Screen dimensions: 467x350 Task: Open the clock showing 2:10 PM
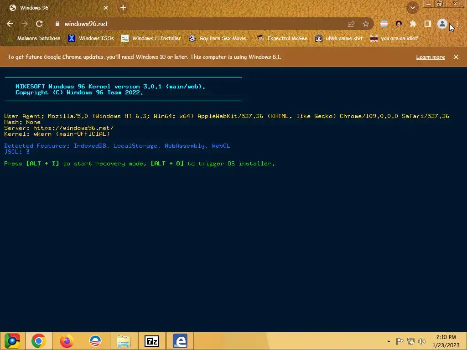point(446,341)
